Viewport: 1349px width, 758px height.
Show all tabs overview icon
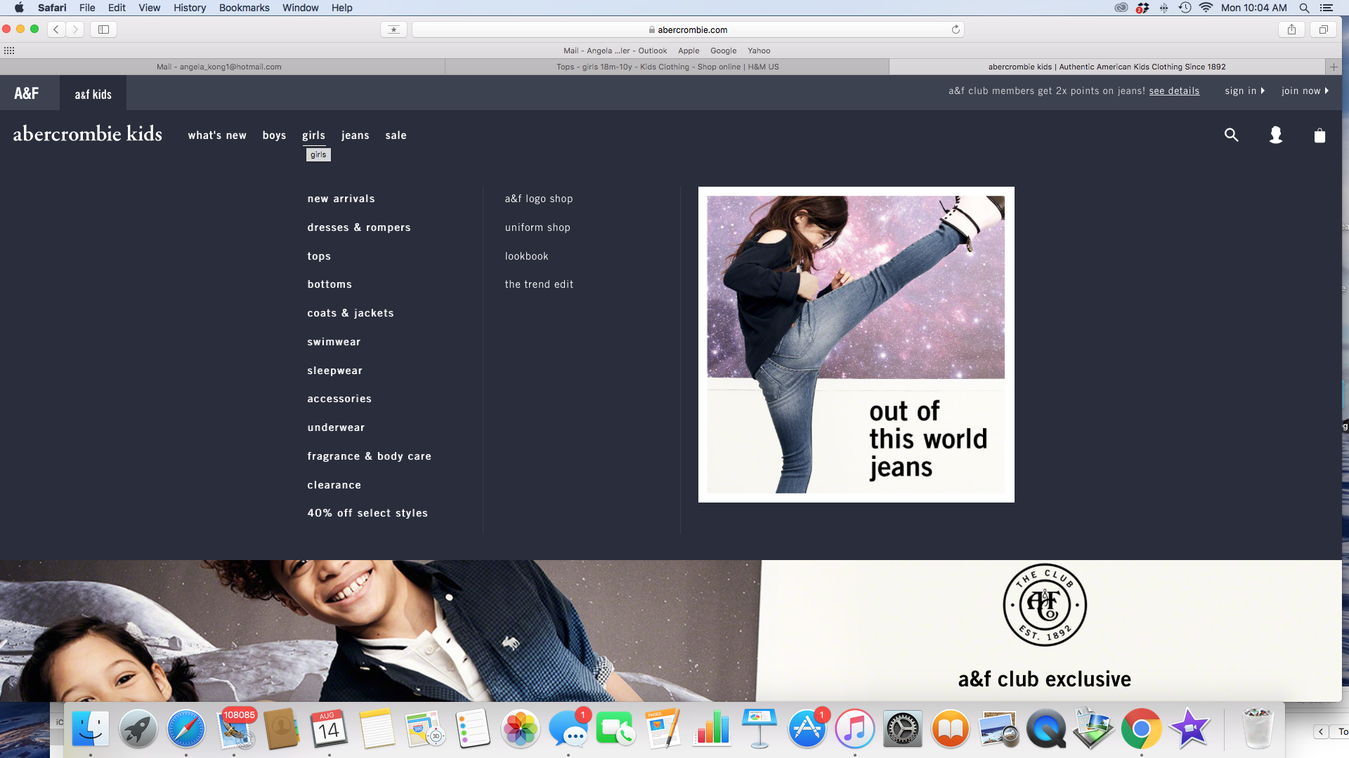click(x=1323, y=29)
